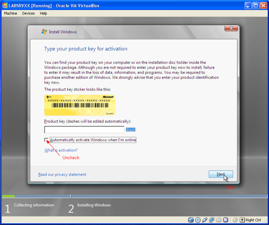Click the product key sticker sample image
Viewport: 269px width, 225px height.
point(80,105)
